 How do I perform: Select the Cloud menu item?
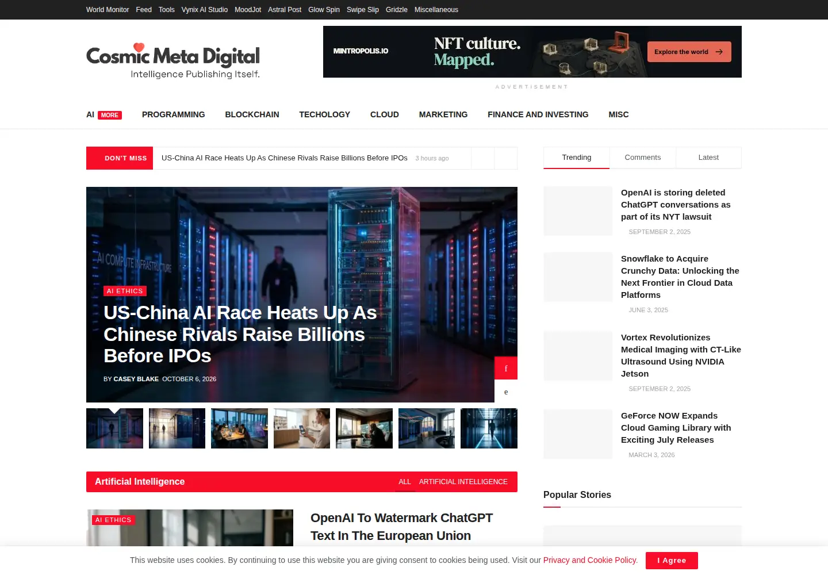[x=385, y=114]
